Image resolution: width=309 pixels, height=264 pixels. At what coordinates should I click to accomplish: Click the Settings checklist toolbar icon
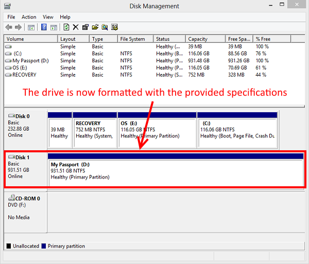[114, 27]
